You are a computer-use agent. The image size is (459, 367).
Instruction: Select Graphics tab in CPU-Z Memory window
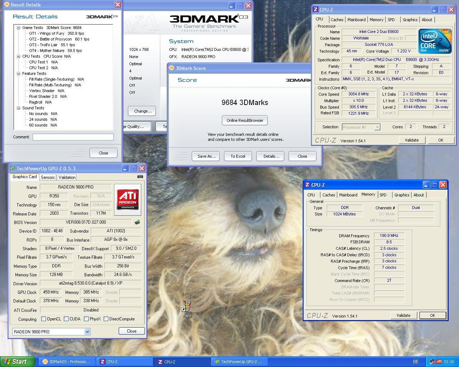(402, 195)
